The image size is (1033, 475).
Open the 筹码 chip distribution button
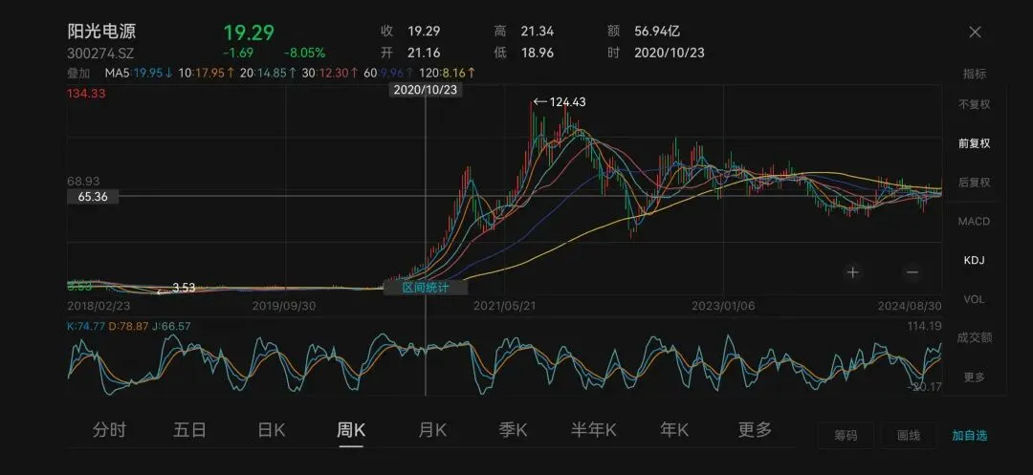point(846,435)
